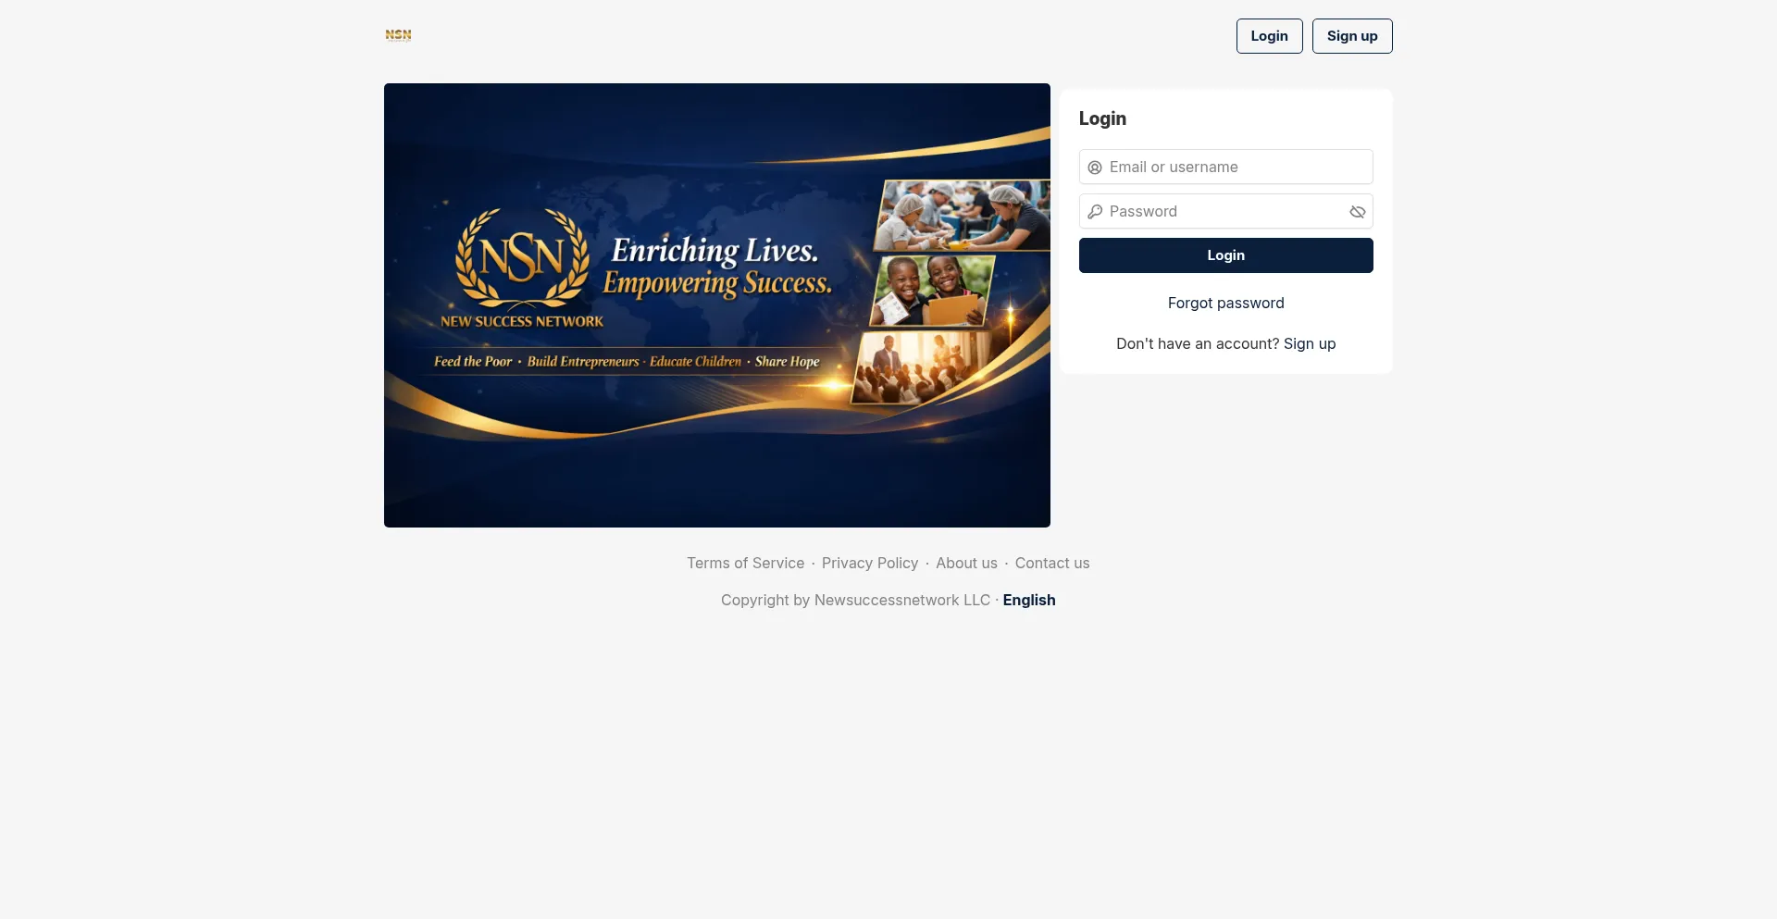This screenshot has width=1777, height=919.
Task: Toggle password visibility eye icon
Action: tap(1357, 212)
